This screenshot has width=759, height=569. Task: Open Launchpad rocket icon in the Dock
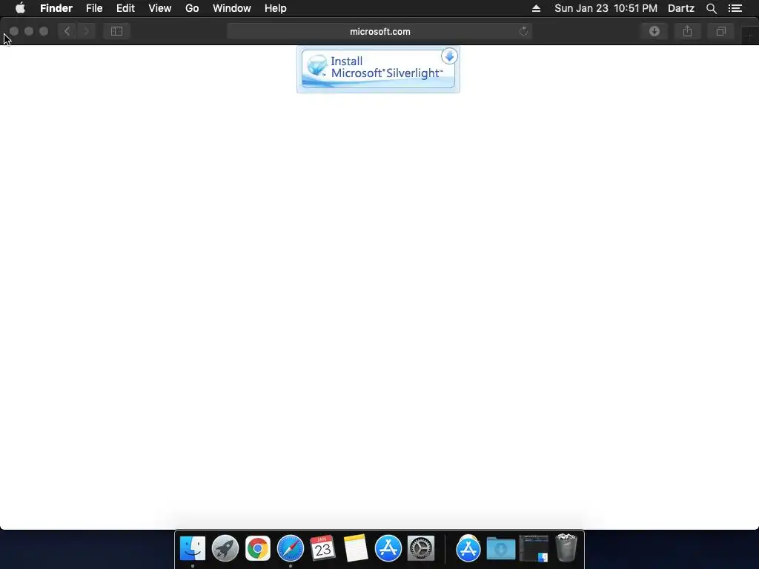tap(225, 549)
